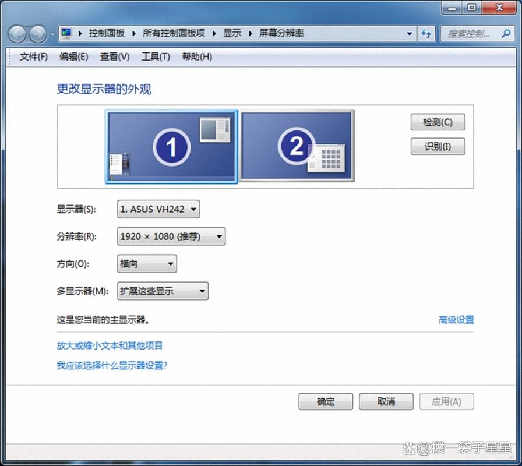Open the 文件(F) menu
Screen dimensions: 522x466
pyautogui.click(x=33, y=57)
